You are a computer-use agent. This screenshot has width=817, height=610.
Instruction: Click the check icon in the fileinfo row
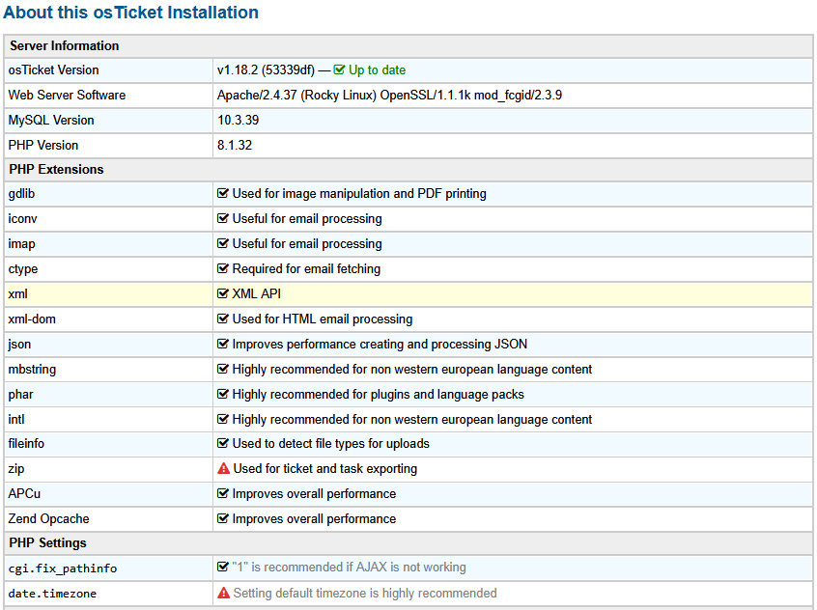coord(223,443)
